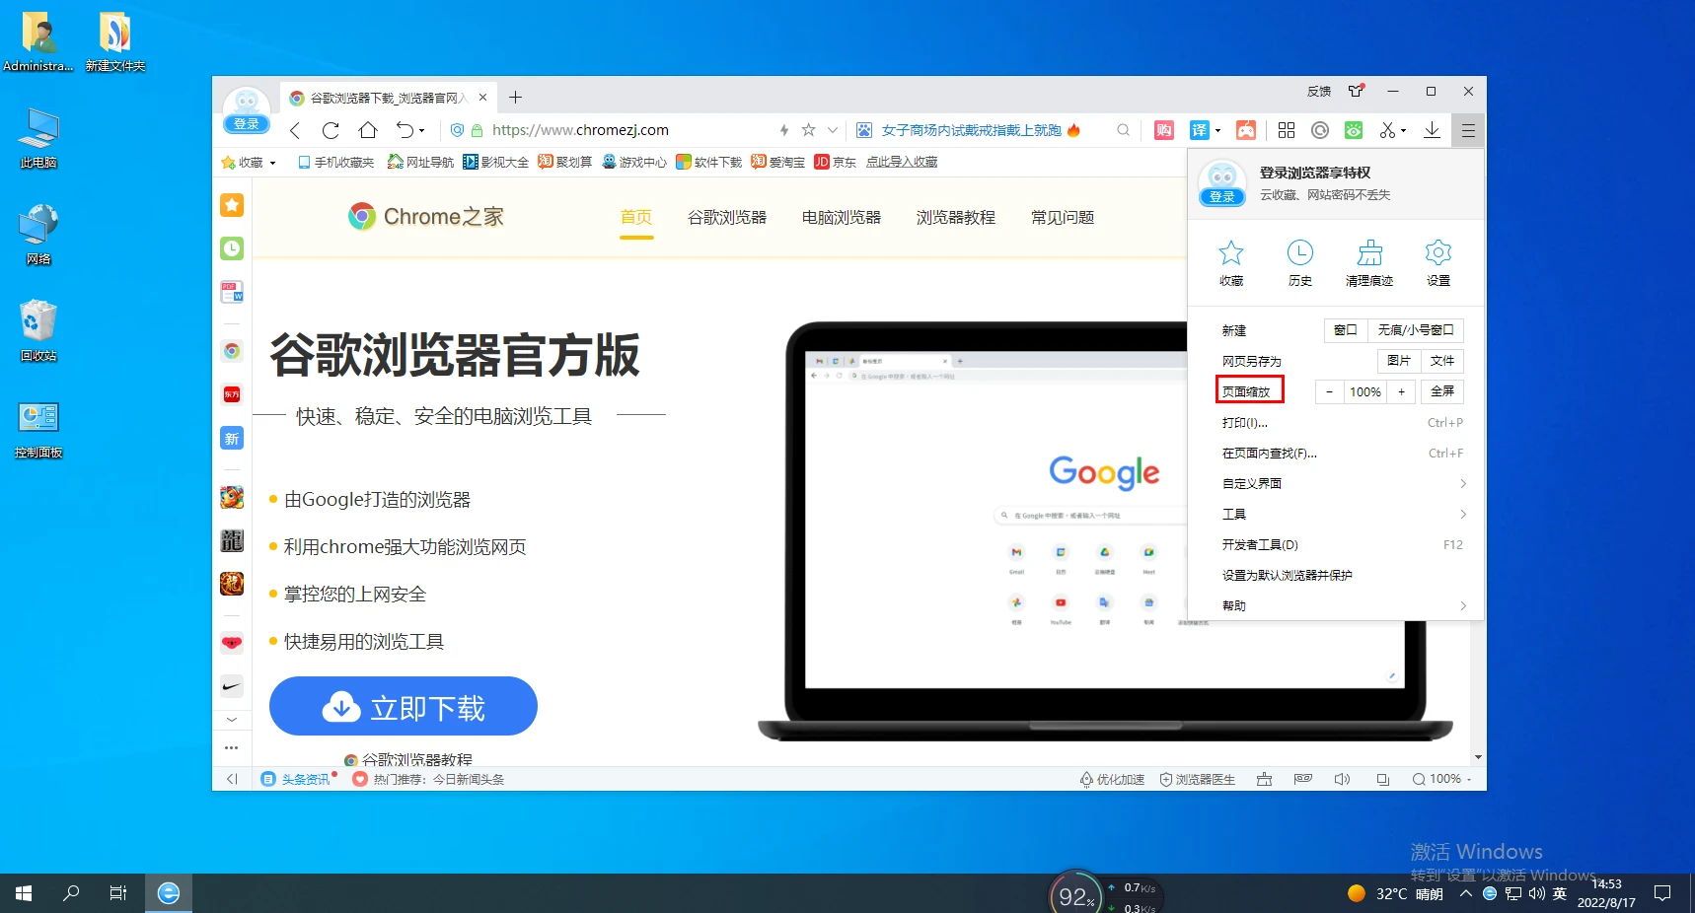The image size is (1695, 913).
Task: Click the blue translate 译 icon
Action: click(1199, 130)
